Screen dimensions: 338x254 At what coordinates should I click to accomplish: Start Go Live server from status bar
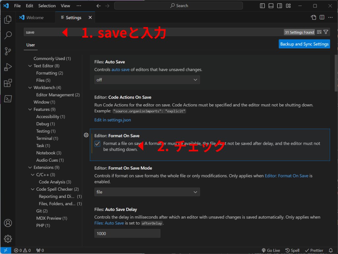pos(271,250)
